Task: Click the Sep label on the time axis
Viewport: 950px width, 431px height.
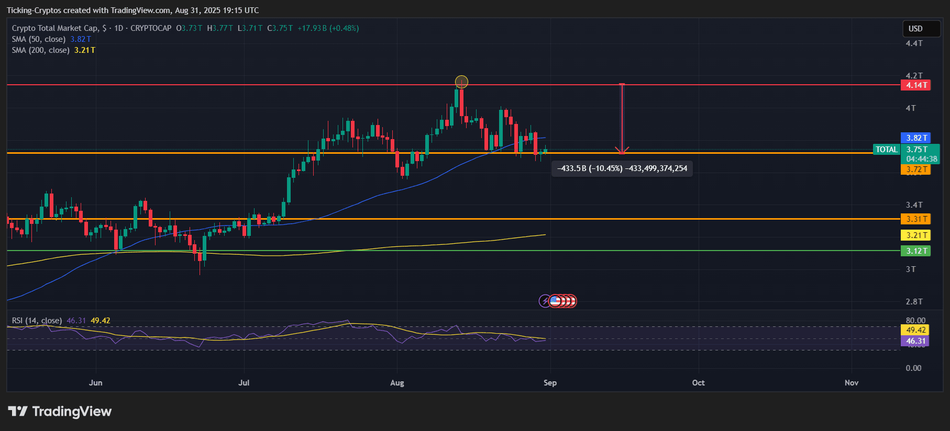Action: tap(550, 383)
